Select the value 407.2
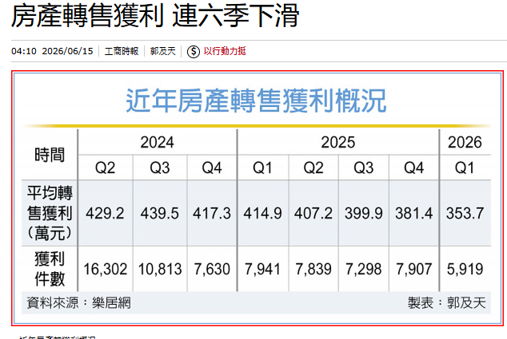This screenshot has height=339, width=507. [313, 214]
